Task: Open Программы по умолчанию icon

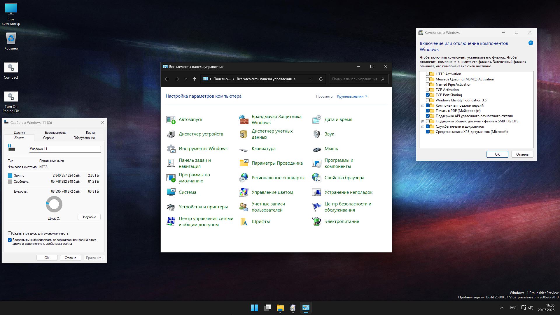Action: (171, 178)
